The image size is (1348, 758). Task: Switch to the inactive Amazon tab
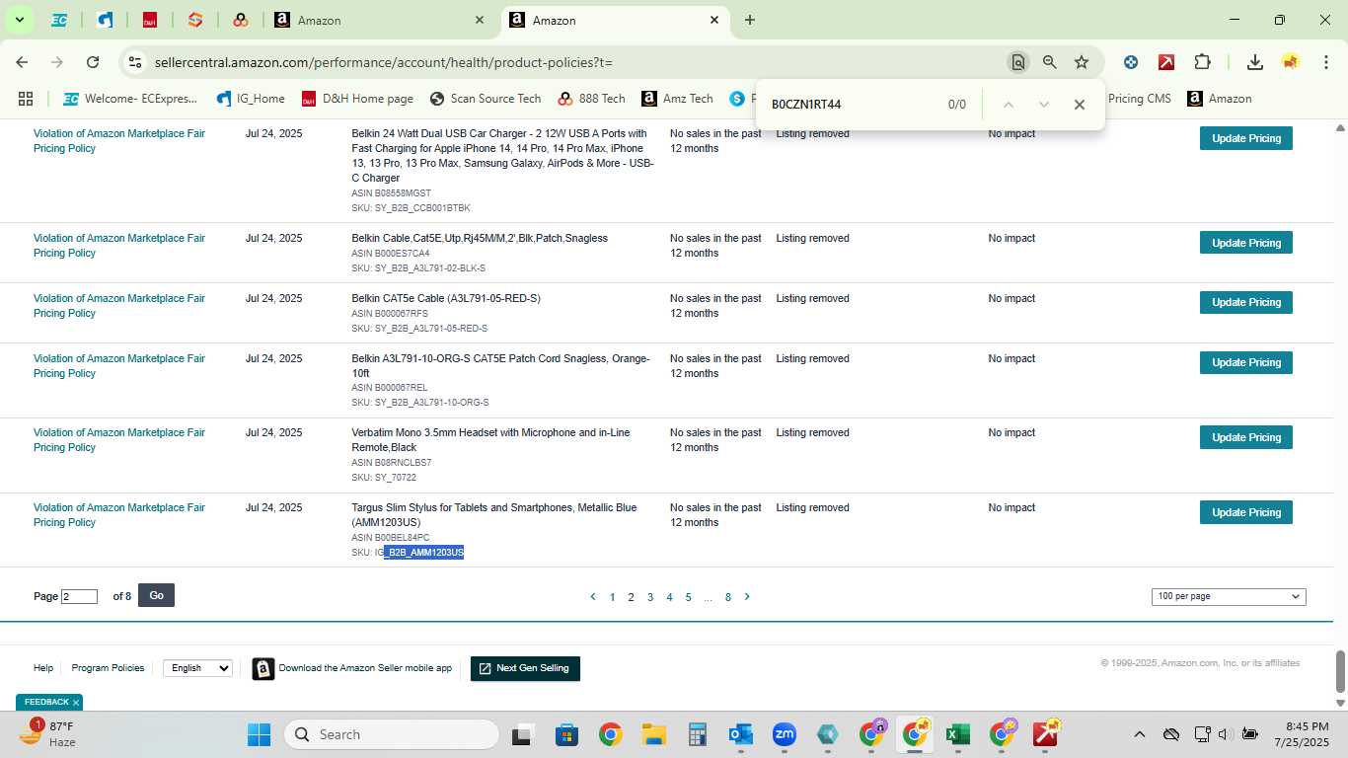pos(380,20)
